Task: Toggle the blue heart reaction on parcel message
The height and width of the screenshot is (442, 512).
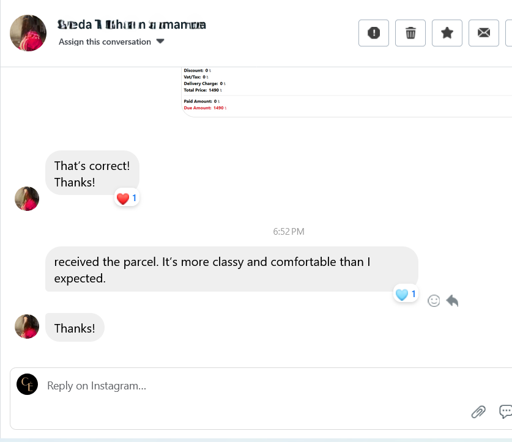Action: point(406,295)
